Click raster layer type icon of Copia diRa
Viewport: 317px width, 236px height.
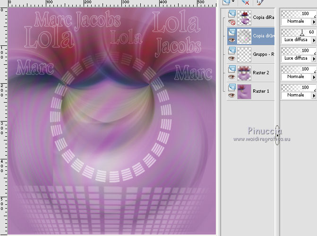pyautogui.click(x=232, y=14)
